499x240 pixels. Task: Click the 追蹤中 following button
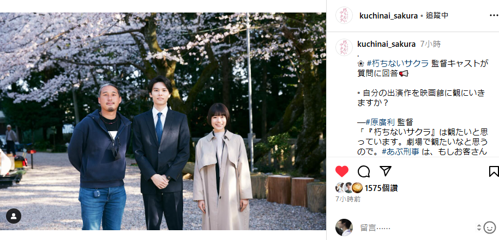coord(437,16)
